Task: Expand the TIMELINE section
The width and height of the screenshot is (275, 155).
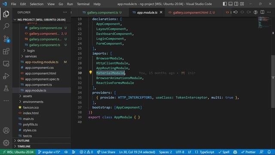Action: [x=42, y=146]
